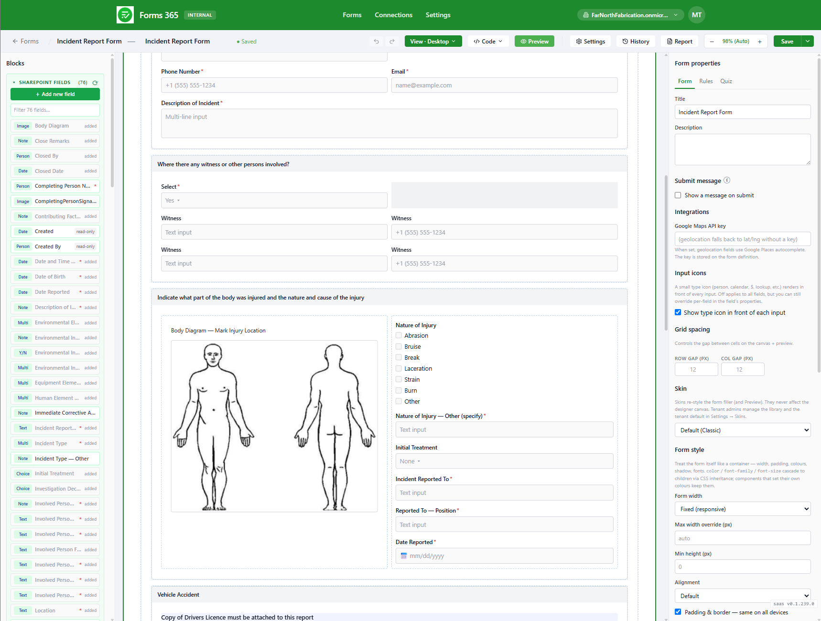Click the Description of Incident multi-line input
This screenshot has width=821, height=621.
[389, 123]
